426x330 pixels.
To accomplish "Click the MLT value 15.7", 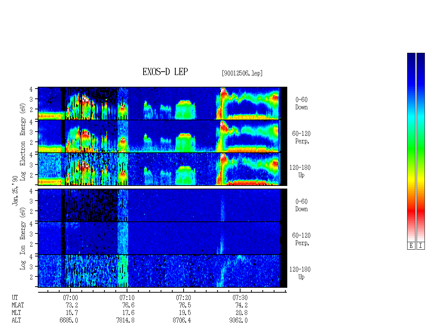I will coord(72,313).
